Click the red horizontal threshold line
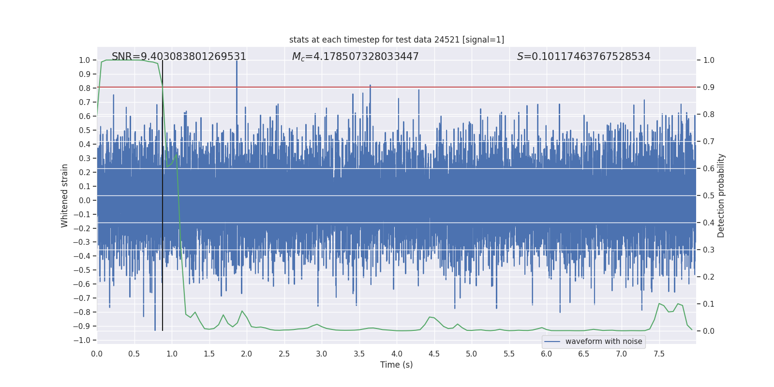This screenshot has width=774, height=387. tap(435, 87)
